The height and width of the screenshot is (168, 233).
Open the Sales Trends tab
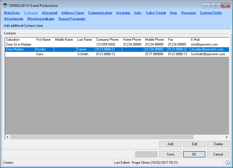coord(156,13)
